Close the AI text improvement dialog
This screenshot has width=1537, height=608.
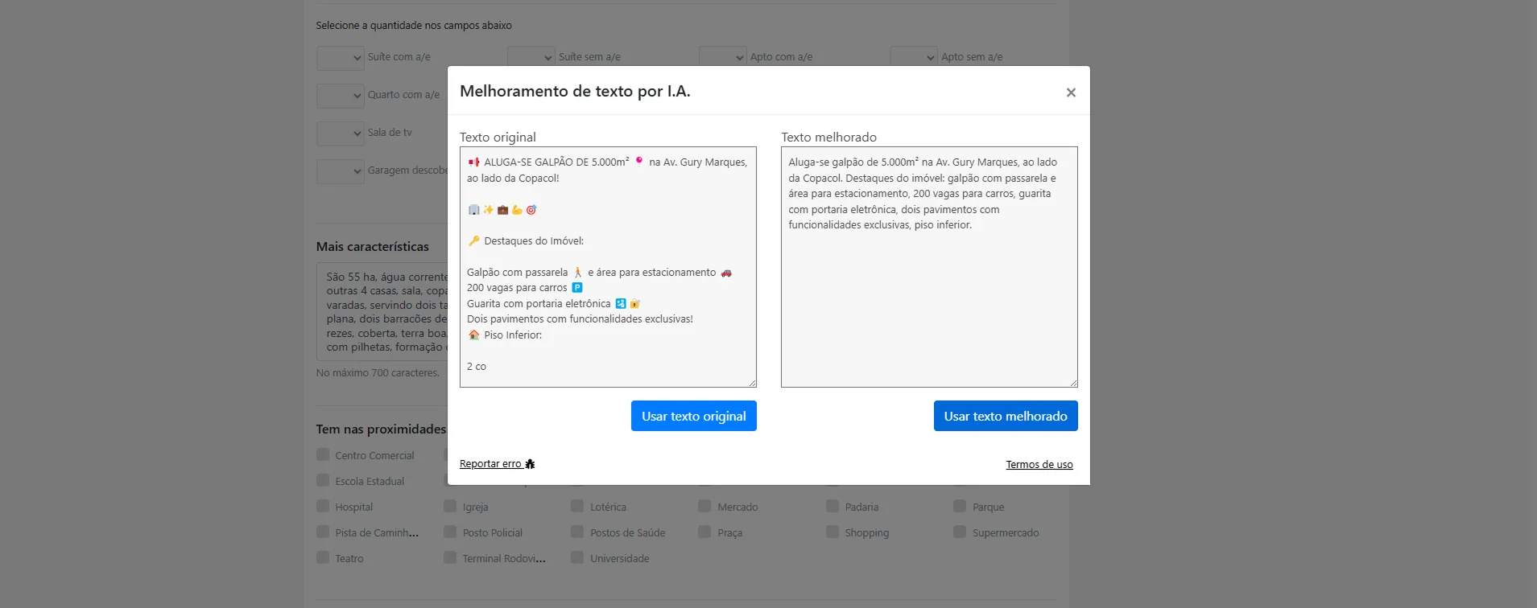point(1070,92)
